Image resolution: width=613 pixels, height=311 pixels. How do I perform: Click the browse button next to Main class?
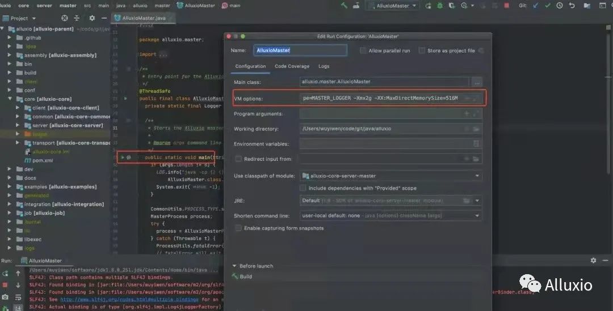477,82
